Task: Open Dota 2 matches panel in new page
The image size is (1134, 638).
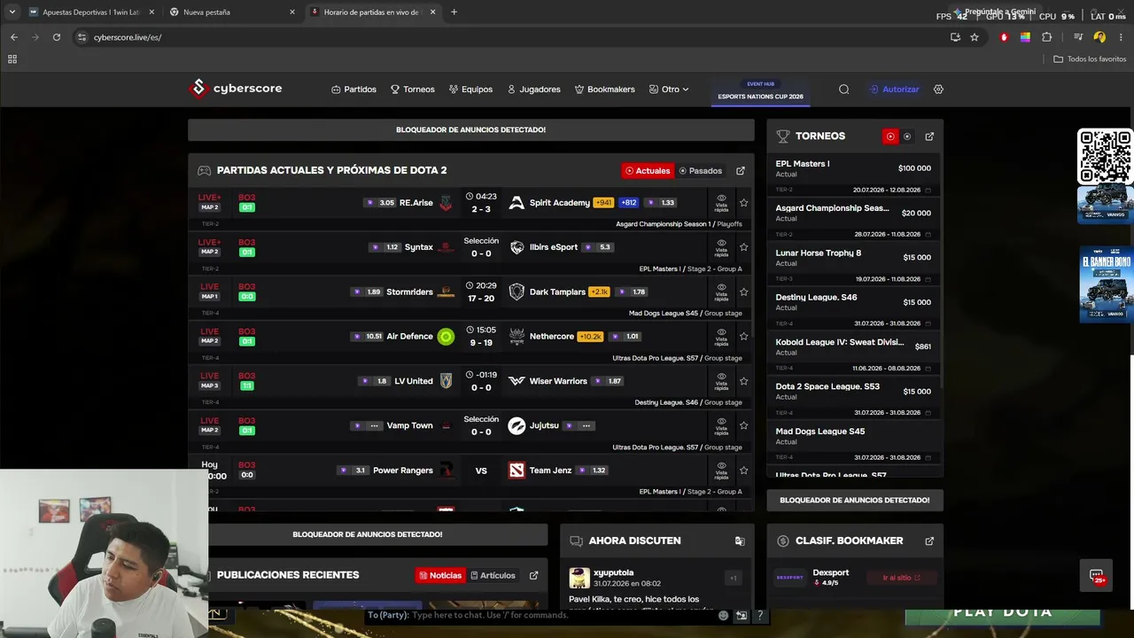Action: point(741,171)
